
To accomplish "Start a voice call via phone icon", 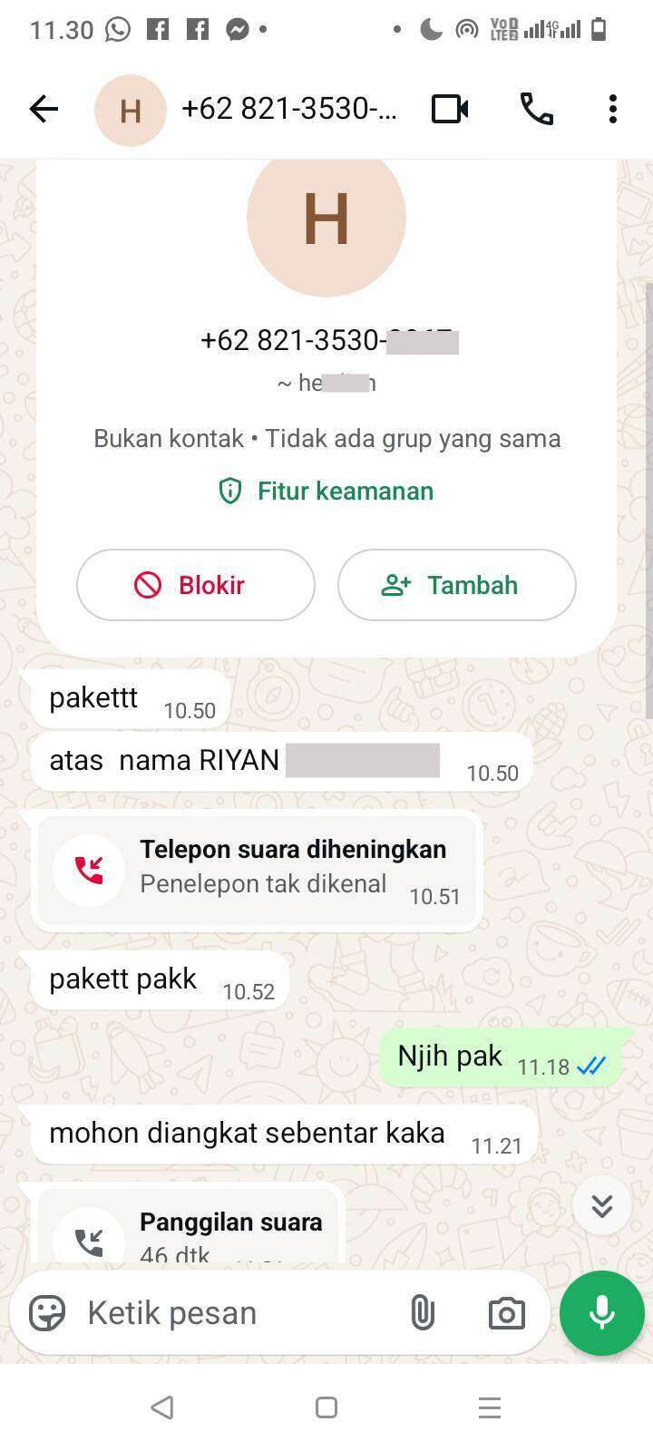I will pos(536,110).
